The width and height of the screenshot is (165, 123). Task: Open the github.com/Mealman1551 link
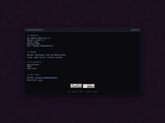tap(46, 77)
